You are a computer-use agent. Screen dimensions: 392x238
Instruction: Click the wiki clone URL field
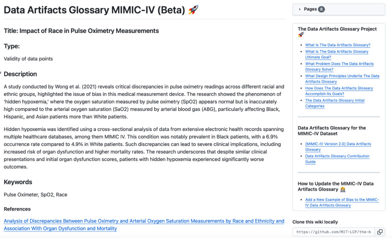332,232
